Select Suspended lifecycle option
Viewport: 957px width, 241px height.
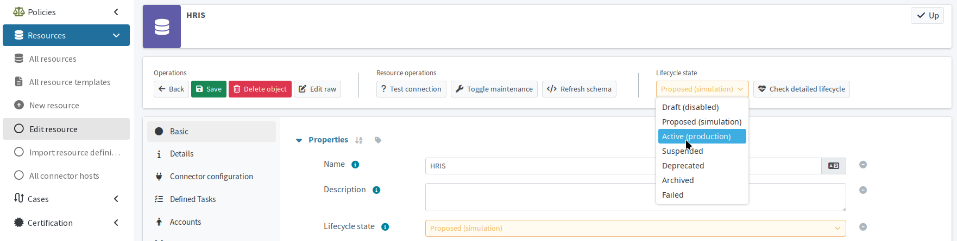point(702,151)
